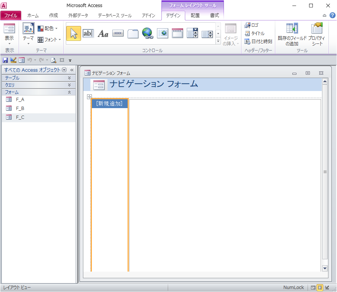Click the [新規追加] navigation button
This screenshot has width=337, height=292.
tap(110, 104)
